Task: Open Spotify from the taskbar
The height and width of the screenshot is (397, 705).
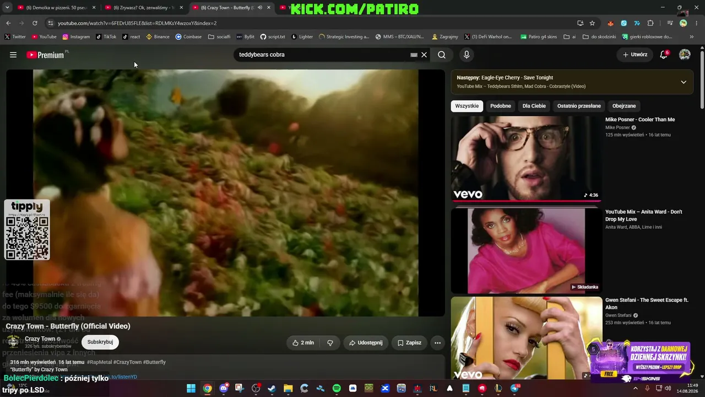Action: [x=337, y=388]
